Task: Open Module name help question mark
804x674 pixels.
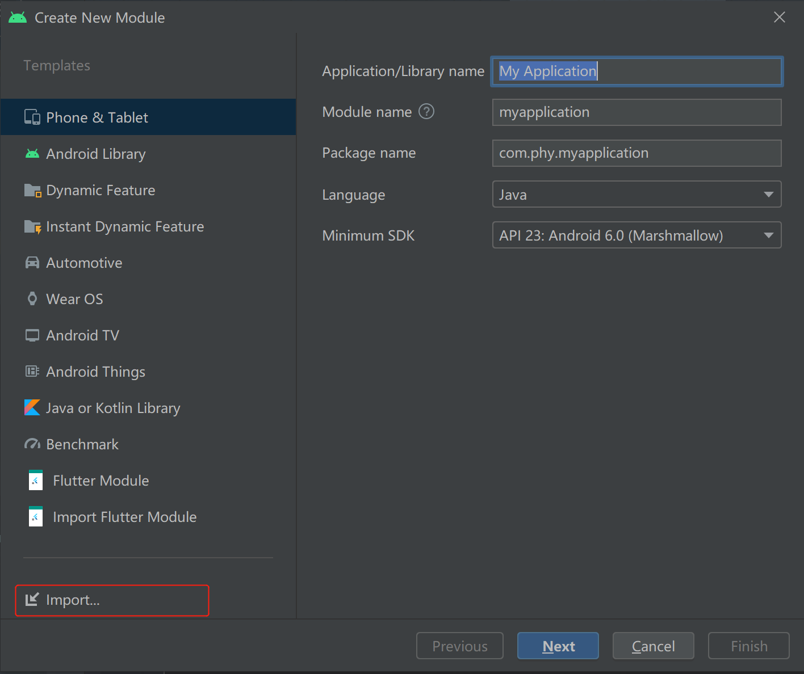Action: (426, 111)
